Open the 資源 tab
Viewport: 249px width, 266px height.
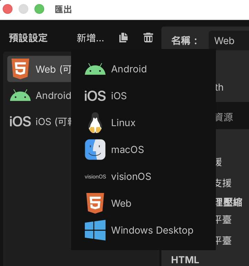(x=224, y=117)
